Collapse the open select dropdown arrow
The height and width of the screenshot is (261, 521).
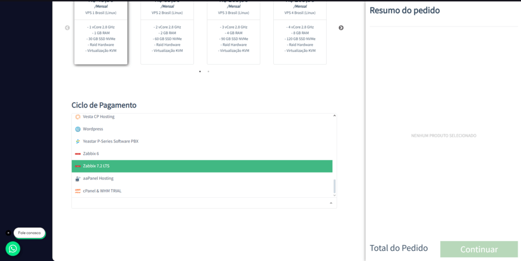click(x=331, y=203)
